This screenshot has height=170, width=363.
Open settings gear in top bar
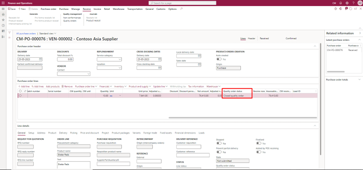tap(347, 3)
